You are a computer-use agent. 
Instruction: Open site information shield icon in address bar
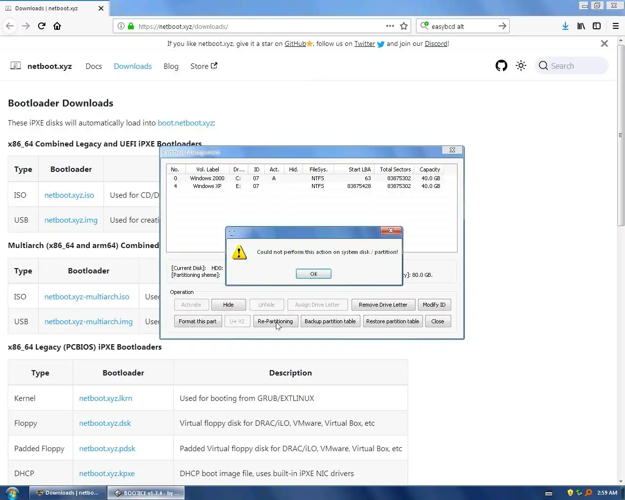coord(121,26)
